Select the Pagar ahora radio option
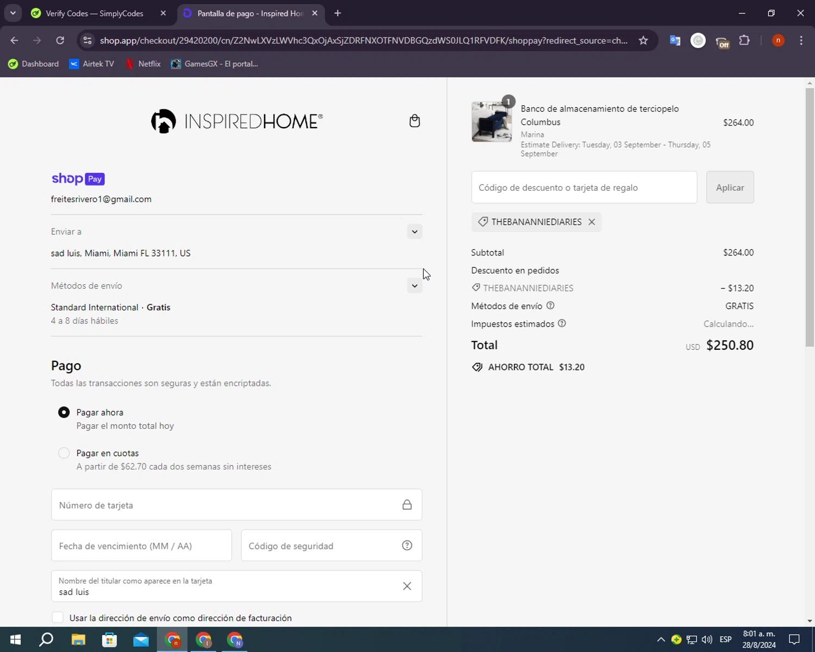 (x=64, y=412)
